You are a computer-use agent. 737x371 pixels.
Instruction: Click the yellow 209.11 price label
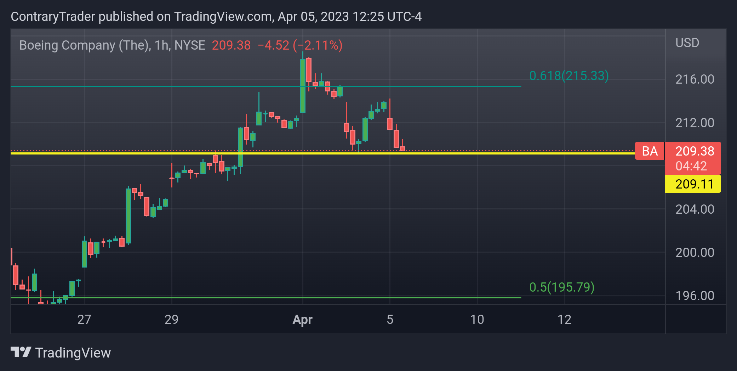(693, 184)
